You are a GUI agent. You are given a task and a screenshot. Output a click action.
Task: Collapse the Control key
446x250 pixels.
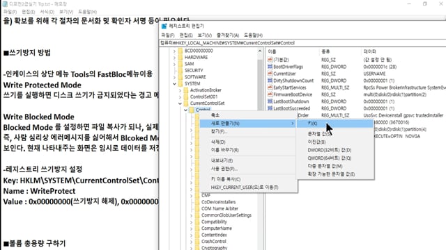(x=186, y=110)
